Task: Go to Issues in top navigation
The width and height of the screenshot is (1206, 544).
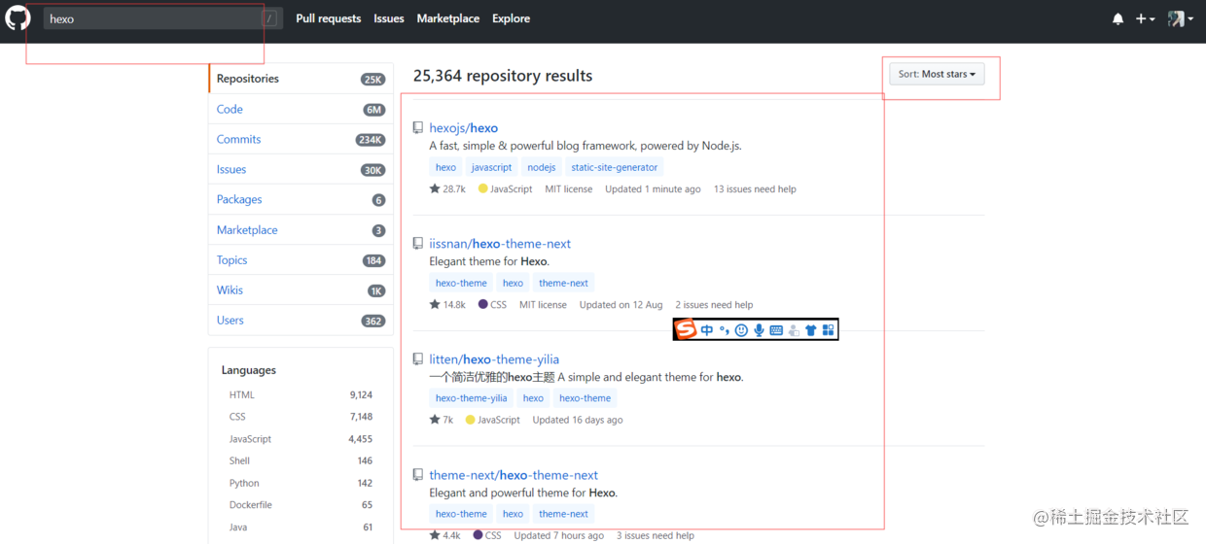Action: [x=389, y=18]
